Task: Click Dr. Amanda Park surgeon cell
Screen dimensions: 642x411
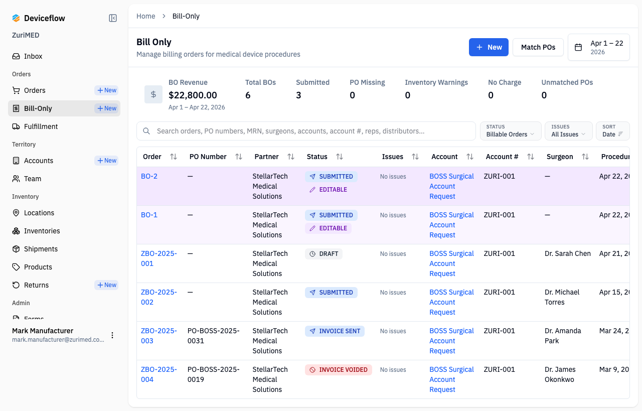Action: coord(563,336)
